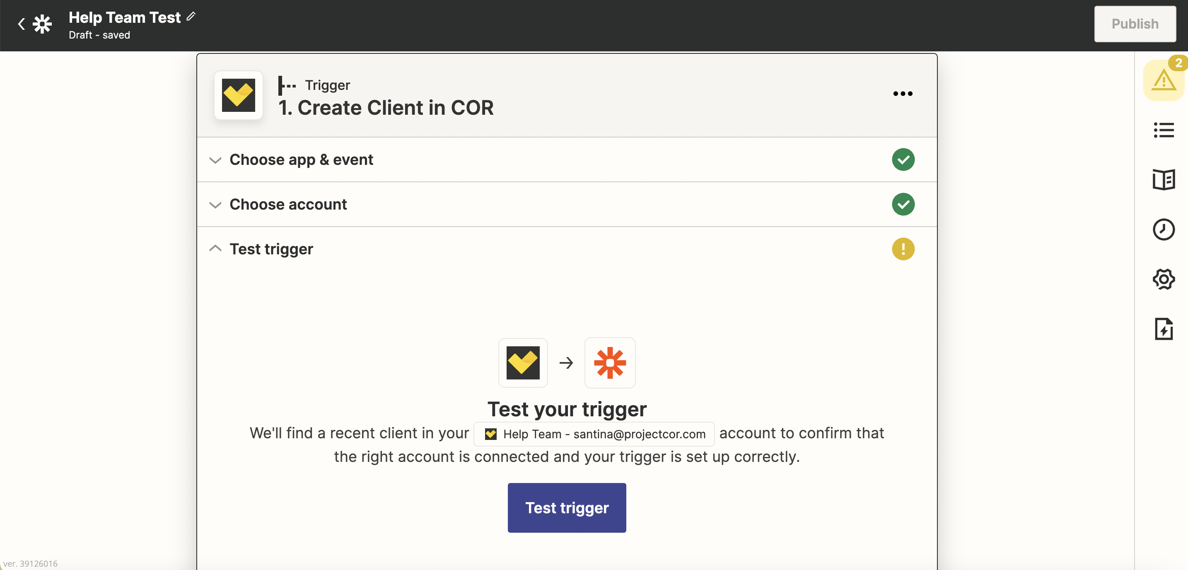Click the 'Trigger' label above step title
The image size is (1188, 570).
tap(327, 85)
